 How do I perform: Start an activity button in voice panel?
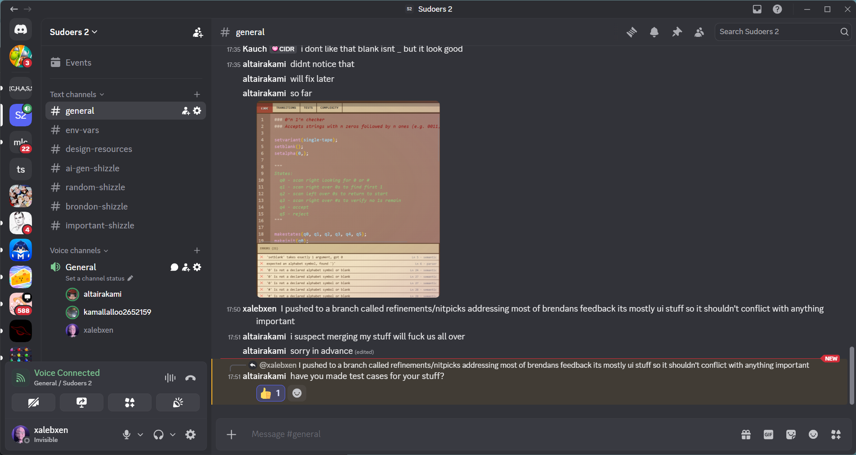click(130, 402)
